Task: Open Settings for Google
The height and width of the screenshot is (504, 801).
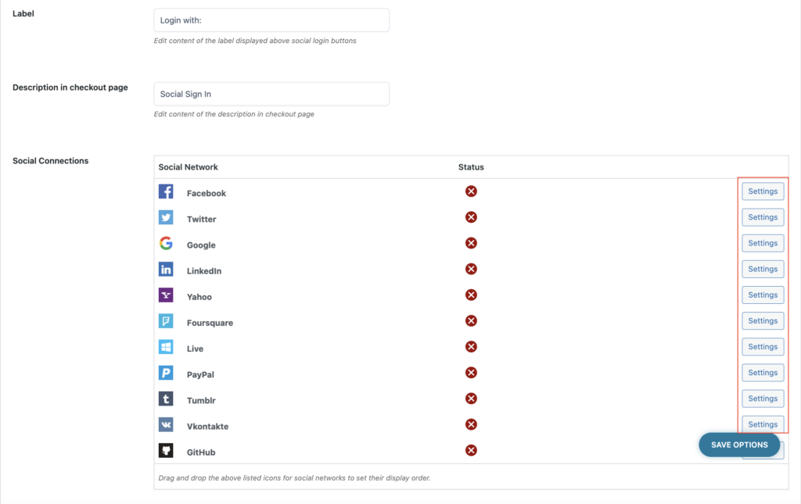Action: [x=763, y=243]
